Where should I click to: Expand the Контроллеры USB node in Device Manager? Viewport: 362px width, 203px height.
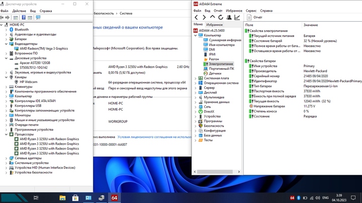6,106
